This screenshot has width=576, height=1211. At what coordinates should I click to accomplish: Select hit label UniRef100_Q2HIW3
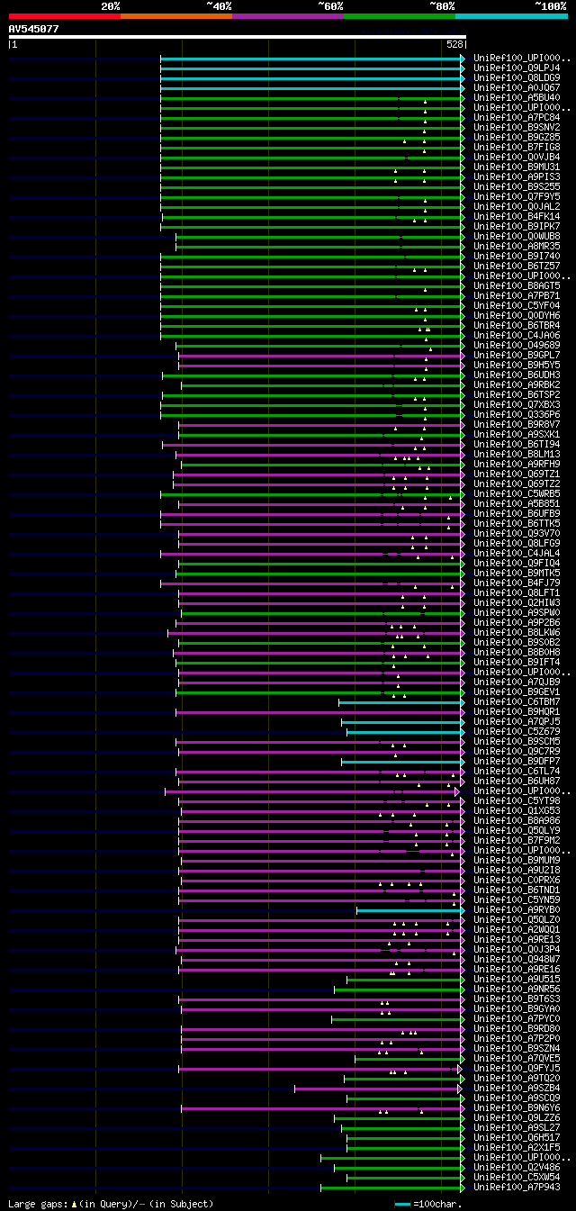tap(517, 602)
